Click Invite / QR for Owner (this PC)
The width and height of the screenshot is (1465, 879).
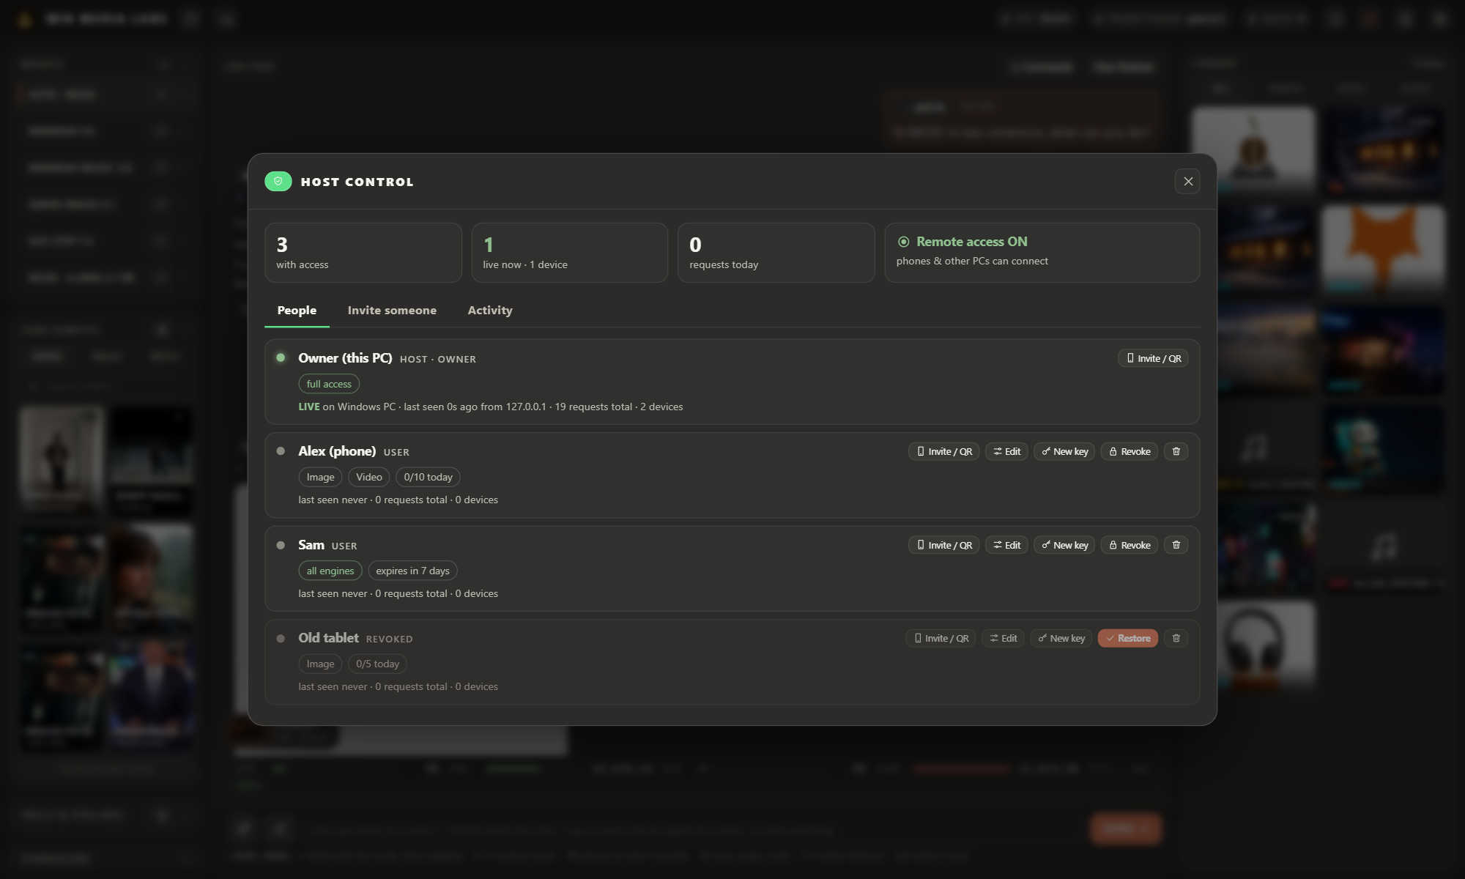click(x=1153, y=358)
